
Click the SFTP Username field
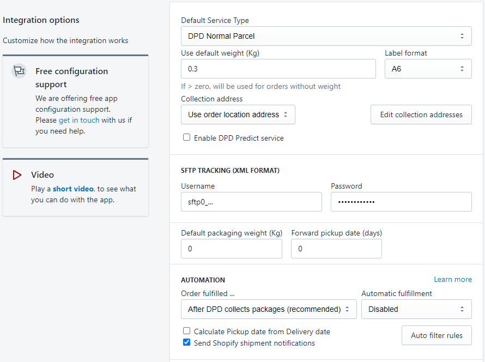point(251,202)
